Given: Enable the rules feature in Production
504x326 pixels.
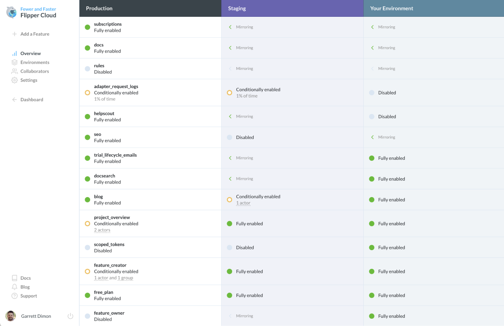Looking at the screenshot, I should pyautogui.click(x=87, y=69).
